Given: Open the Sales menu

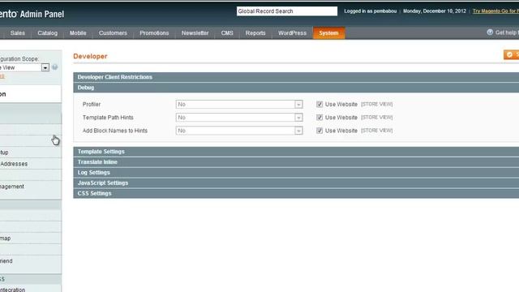Looking at the screenshot, I should [x=18, y=33].
